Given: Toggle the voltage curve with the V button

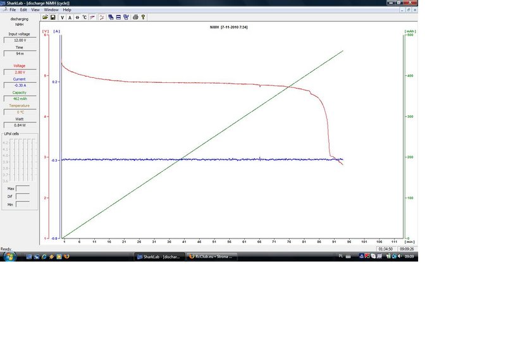Looking at the screenshot, I should [62, 18].
